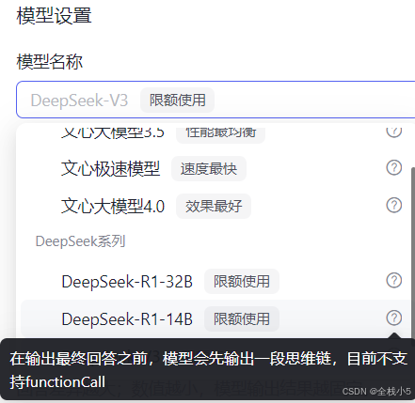The image size is (415, 403).
Task: Choose DeepSeek-R1-14B model
Action: (x=215, y=318)
